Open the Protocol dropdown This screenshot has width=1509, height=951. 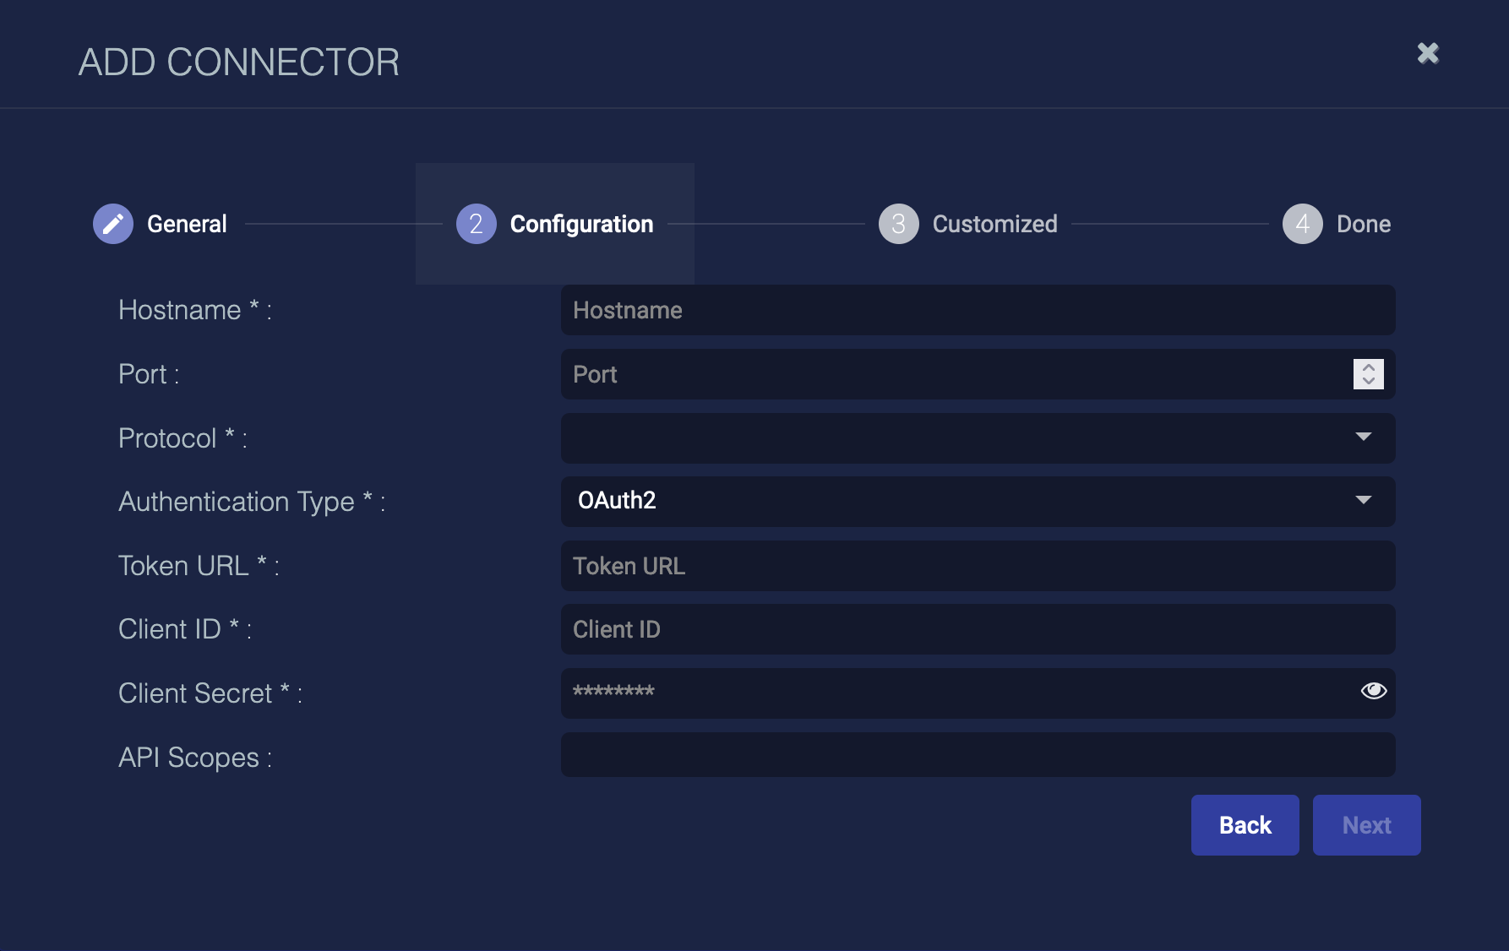tap(978, 437)
